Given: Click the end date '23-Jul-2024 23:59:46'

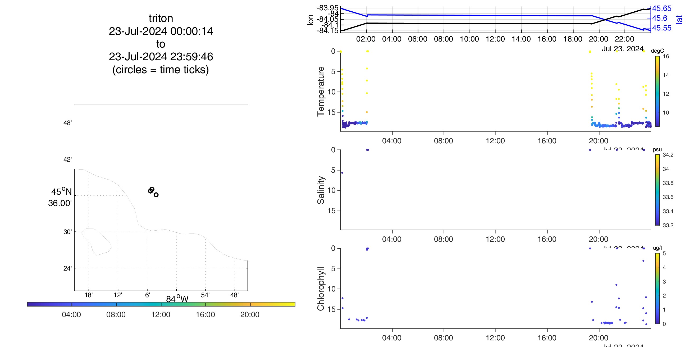Looking at the screenshot, I should [x=161, y=57].
